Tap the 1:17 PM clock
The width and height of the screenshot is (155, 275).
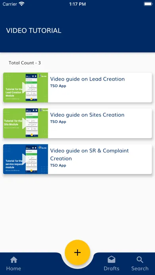(x=77, y=4)
